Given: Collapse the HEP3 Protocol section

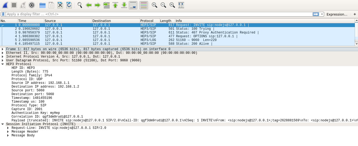Looking at the screenshot, I should 2,64.
